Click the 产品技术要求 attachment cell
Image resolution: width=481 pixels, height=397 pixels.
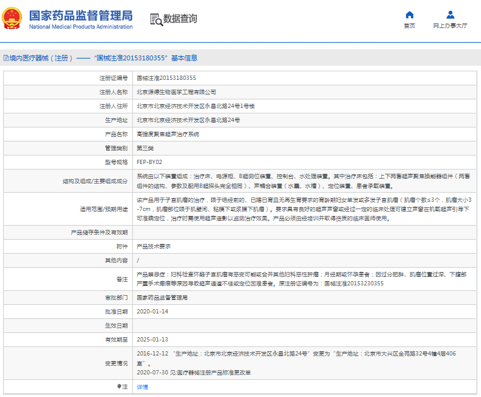(153, 246)
